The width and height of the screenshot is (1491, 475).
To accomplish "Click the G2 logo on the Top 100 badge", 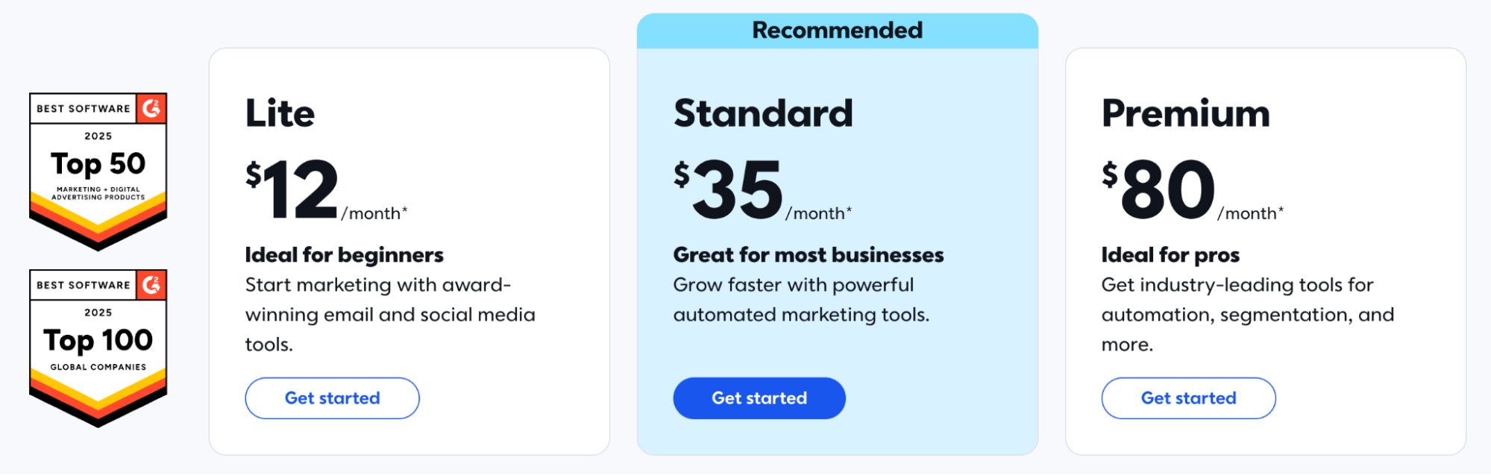I will pos(153,285).
